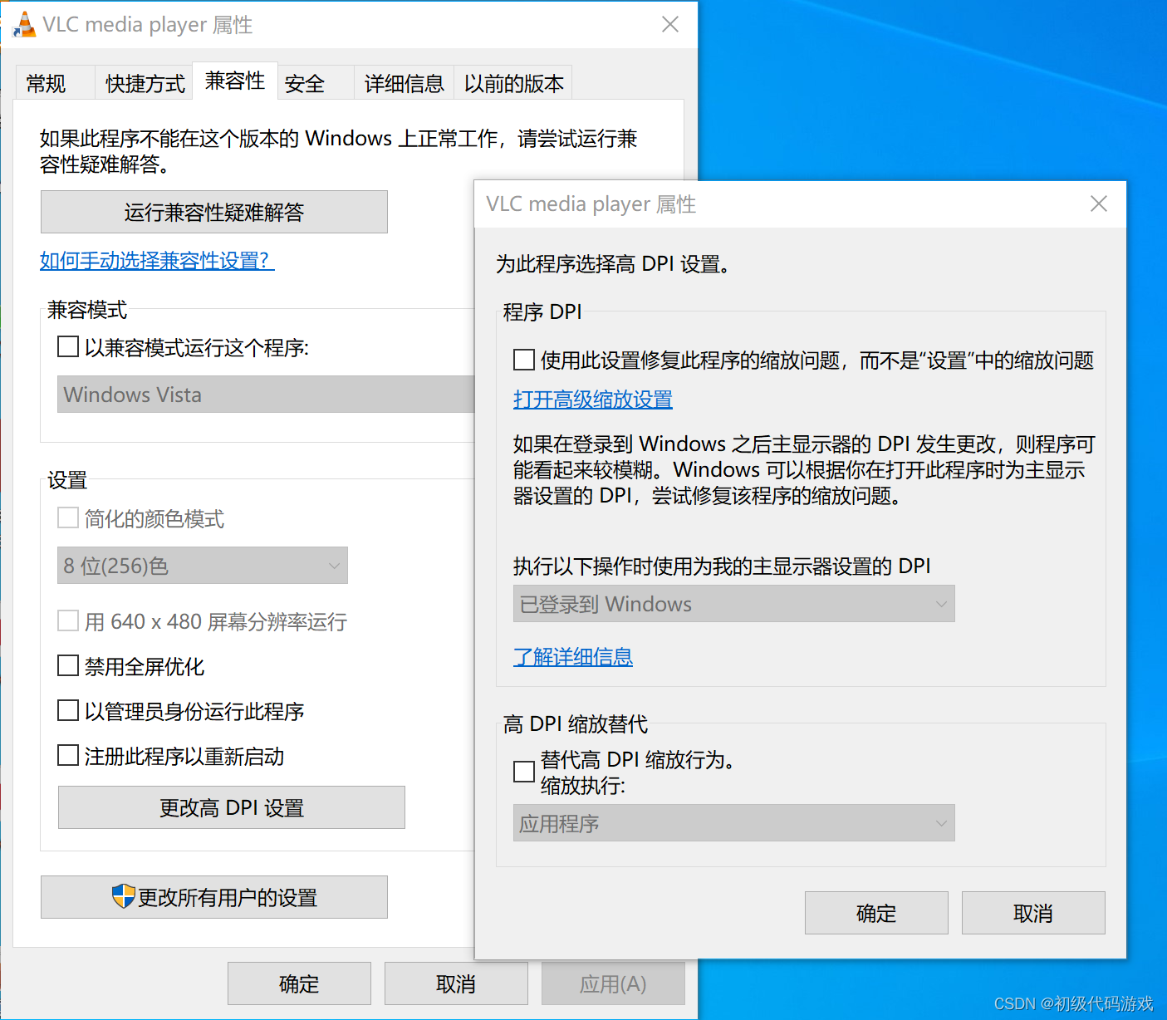Viewport: 1167px width, 1020px height.
Task: Toggle 用 640 x 480 屏幕分辨率运行 checkbox
Action: point(68,621)
